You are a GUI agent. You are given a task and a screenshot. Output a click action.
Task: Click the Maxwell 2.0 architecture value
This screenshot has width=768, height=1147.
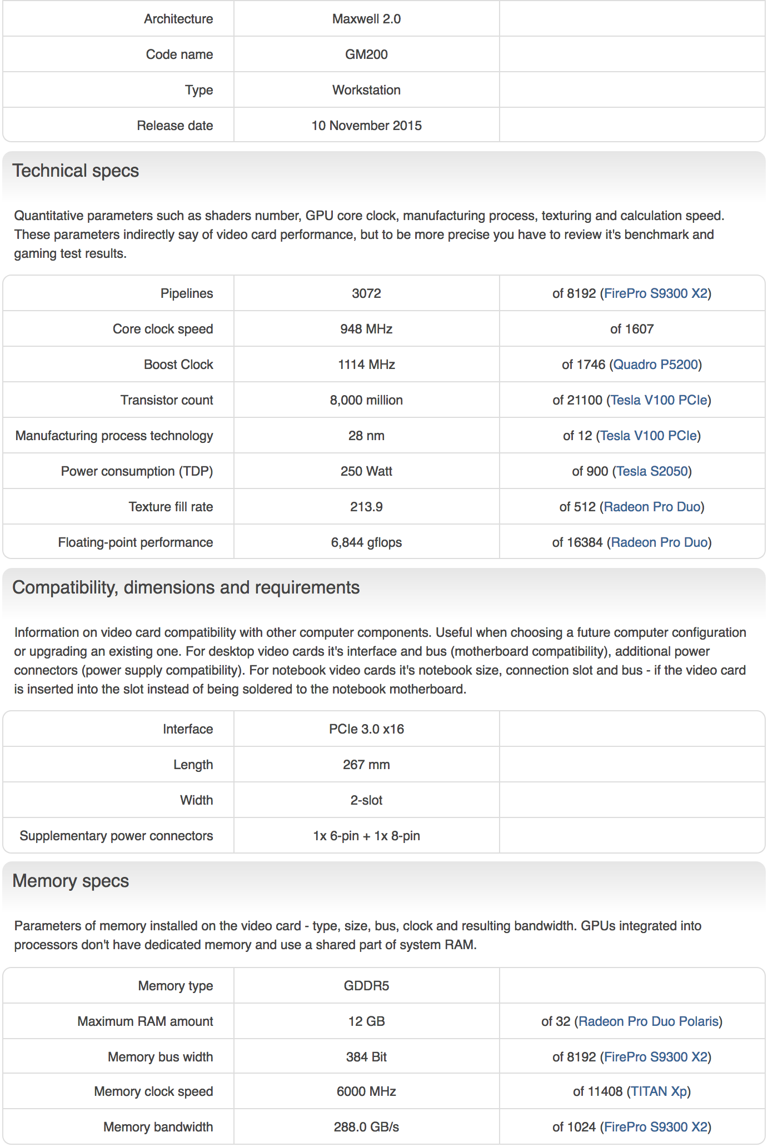coord(367,19)
